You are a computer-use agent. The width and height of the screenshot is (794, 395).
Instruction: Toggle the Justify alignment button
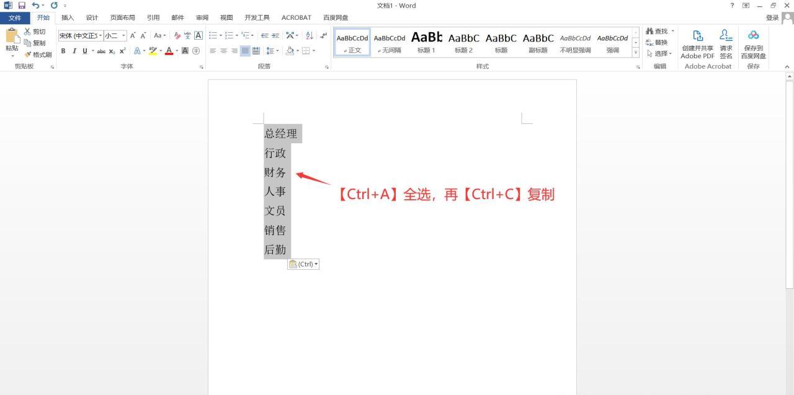245,51
